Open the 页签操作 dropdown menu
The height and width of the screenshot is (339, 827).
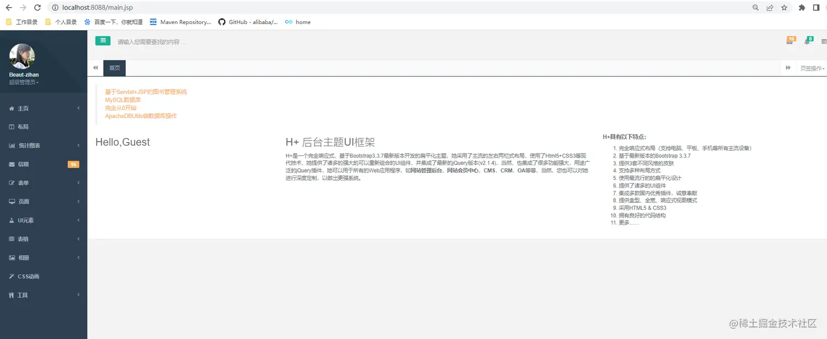[x=812, y=68]
